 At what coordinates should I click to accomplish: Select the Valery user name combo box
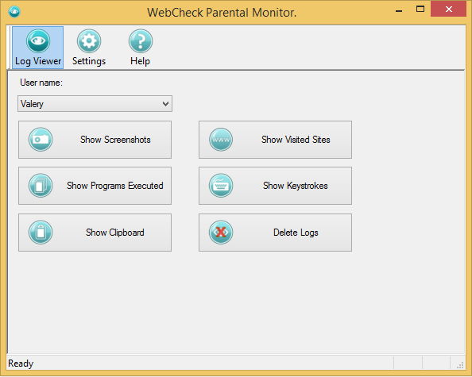point(95,104)
